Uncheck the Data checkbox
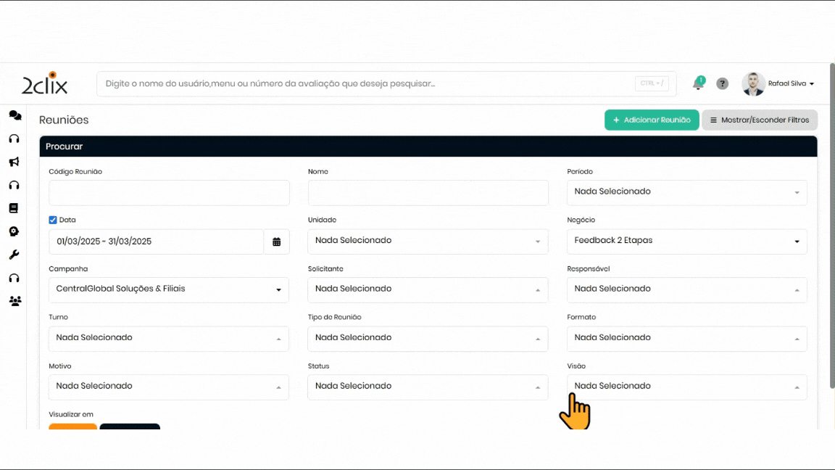Viewport: 835px width, 470px height. 53,220
